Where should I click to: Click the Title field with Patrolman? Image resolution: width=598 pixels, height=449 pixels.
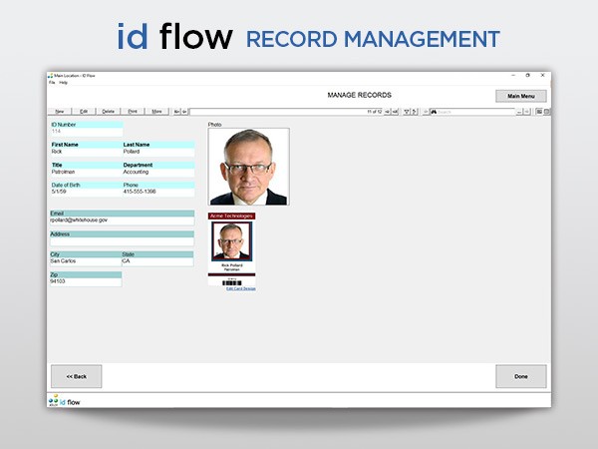(87, 173)
